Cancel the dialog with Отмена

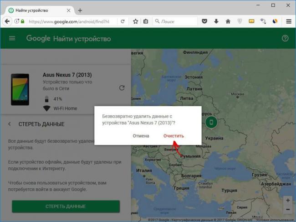coord(141,136)
